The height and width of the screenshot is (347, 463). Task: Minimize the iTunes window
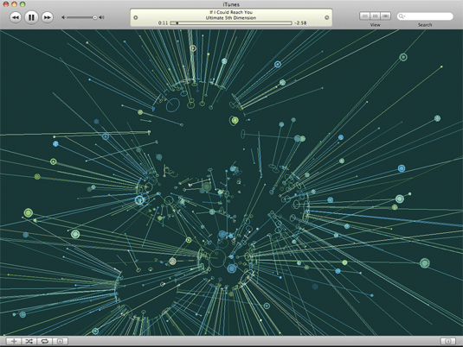pyautogui.click(x=14, y=4)
